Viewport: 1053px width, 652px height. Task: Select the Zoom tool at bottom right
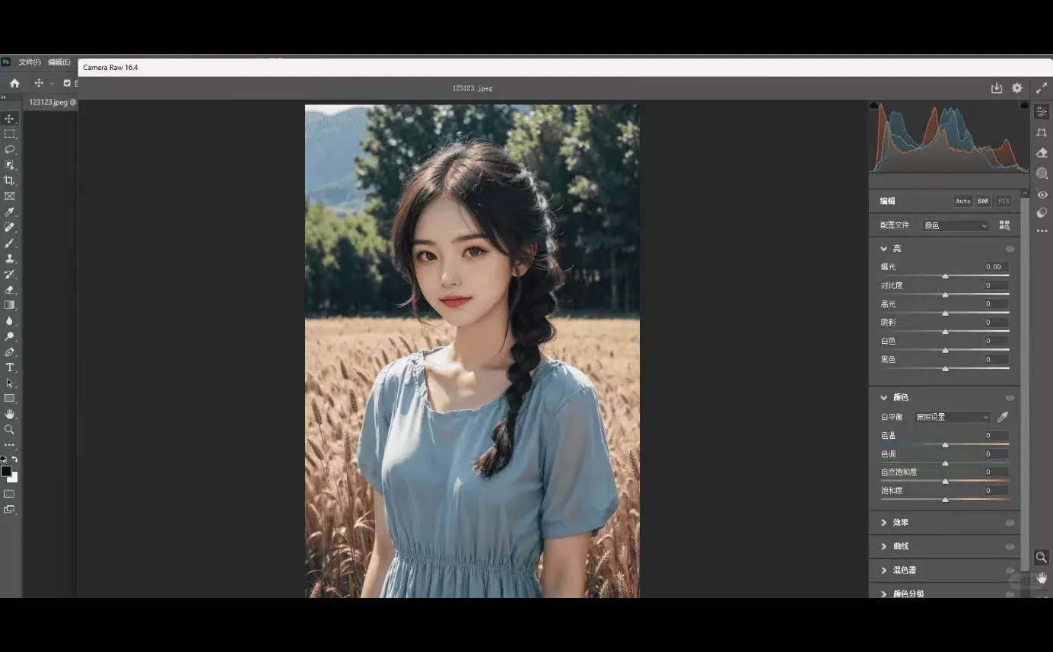click(1042, 557)
